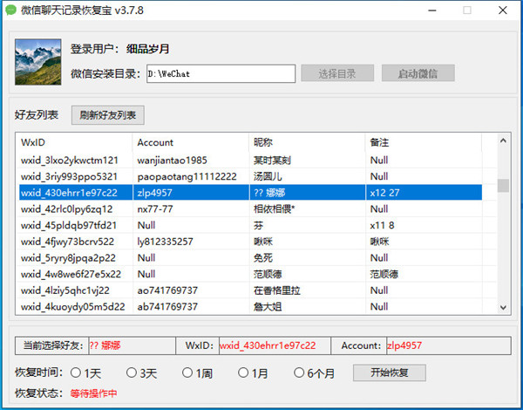Select row wxid_4kuoydy05m5d22

(x=250, y=306)
